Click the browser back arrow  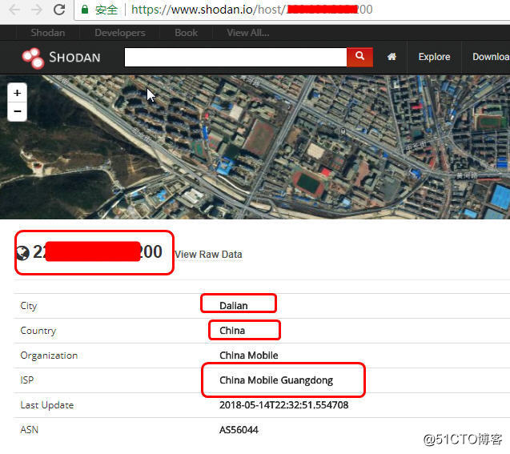(x=14, y=10)
